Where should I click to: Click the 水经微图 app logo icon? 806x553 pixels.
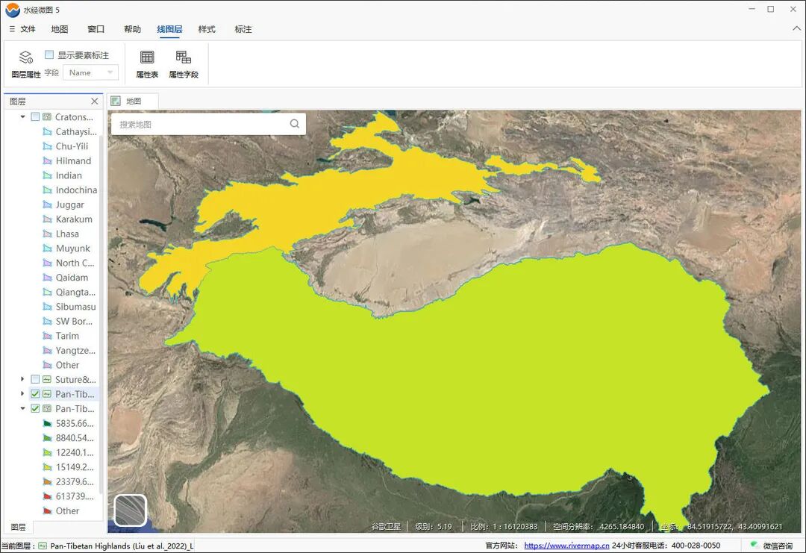[x=13, y=10]
